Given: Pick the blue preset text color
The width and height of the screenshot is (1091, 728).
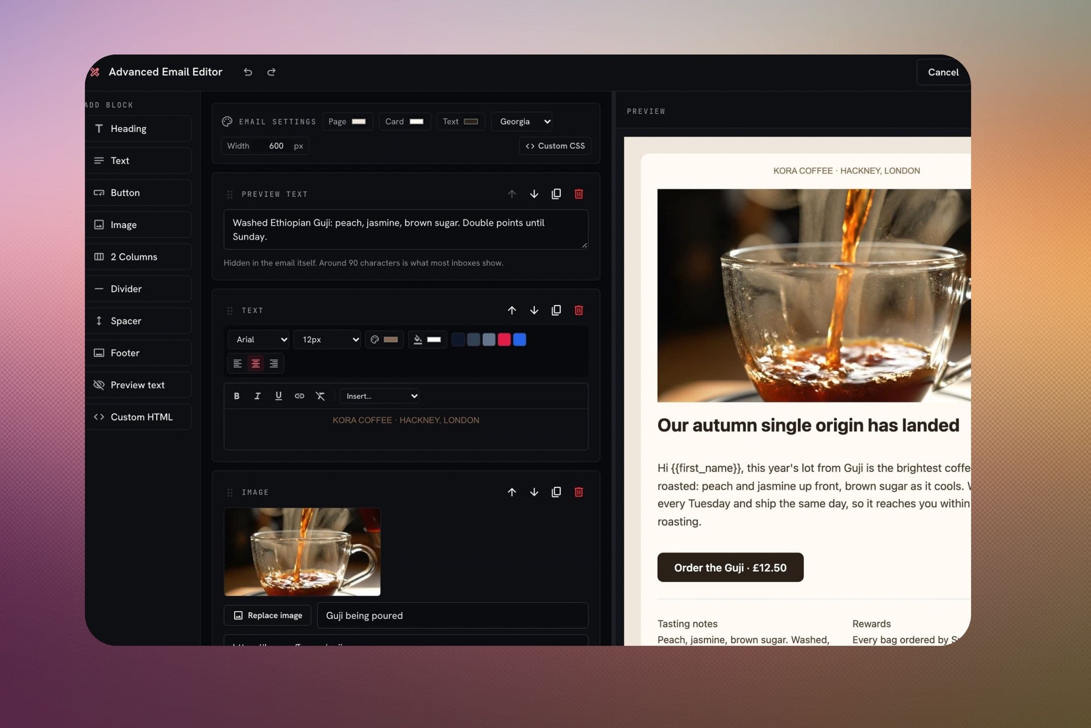Looking at the screenshot, I should 519,340.
